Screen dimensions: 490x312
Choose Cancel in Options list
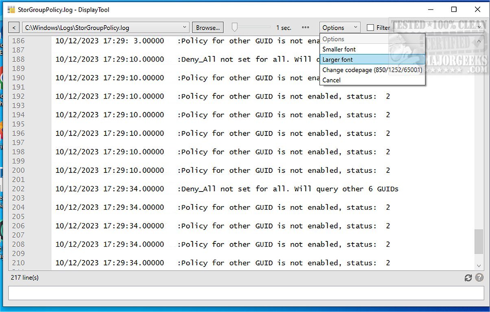(x=372, y=80)
